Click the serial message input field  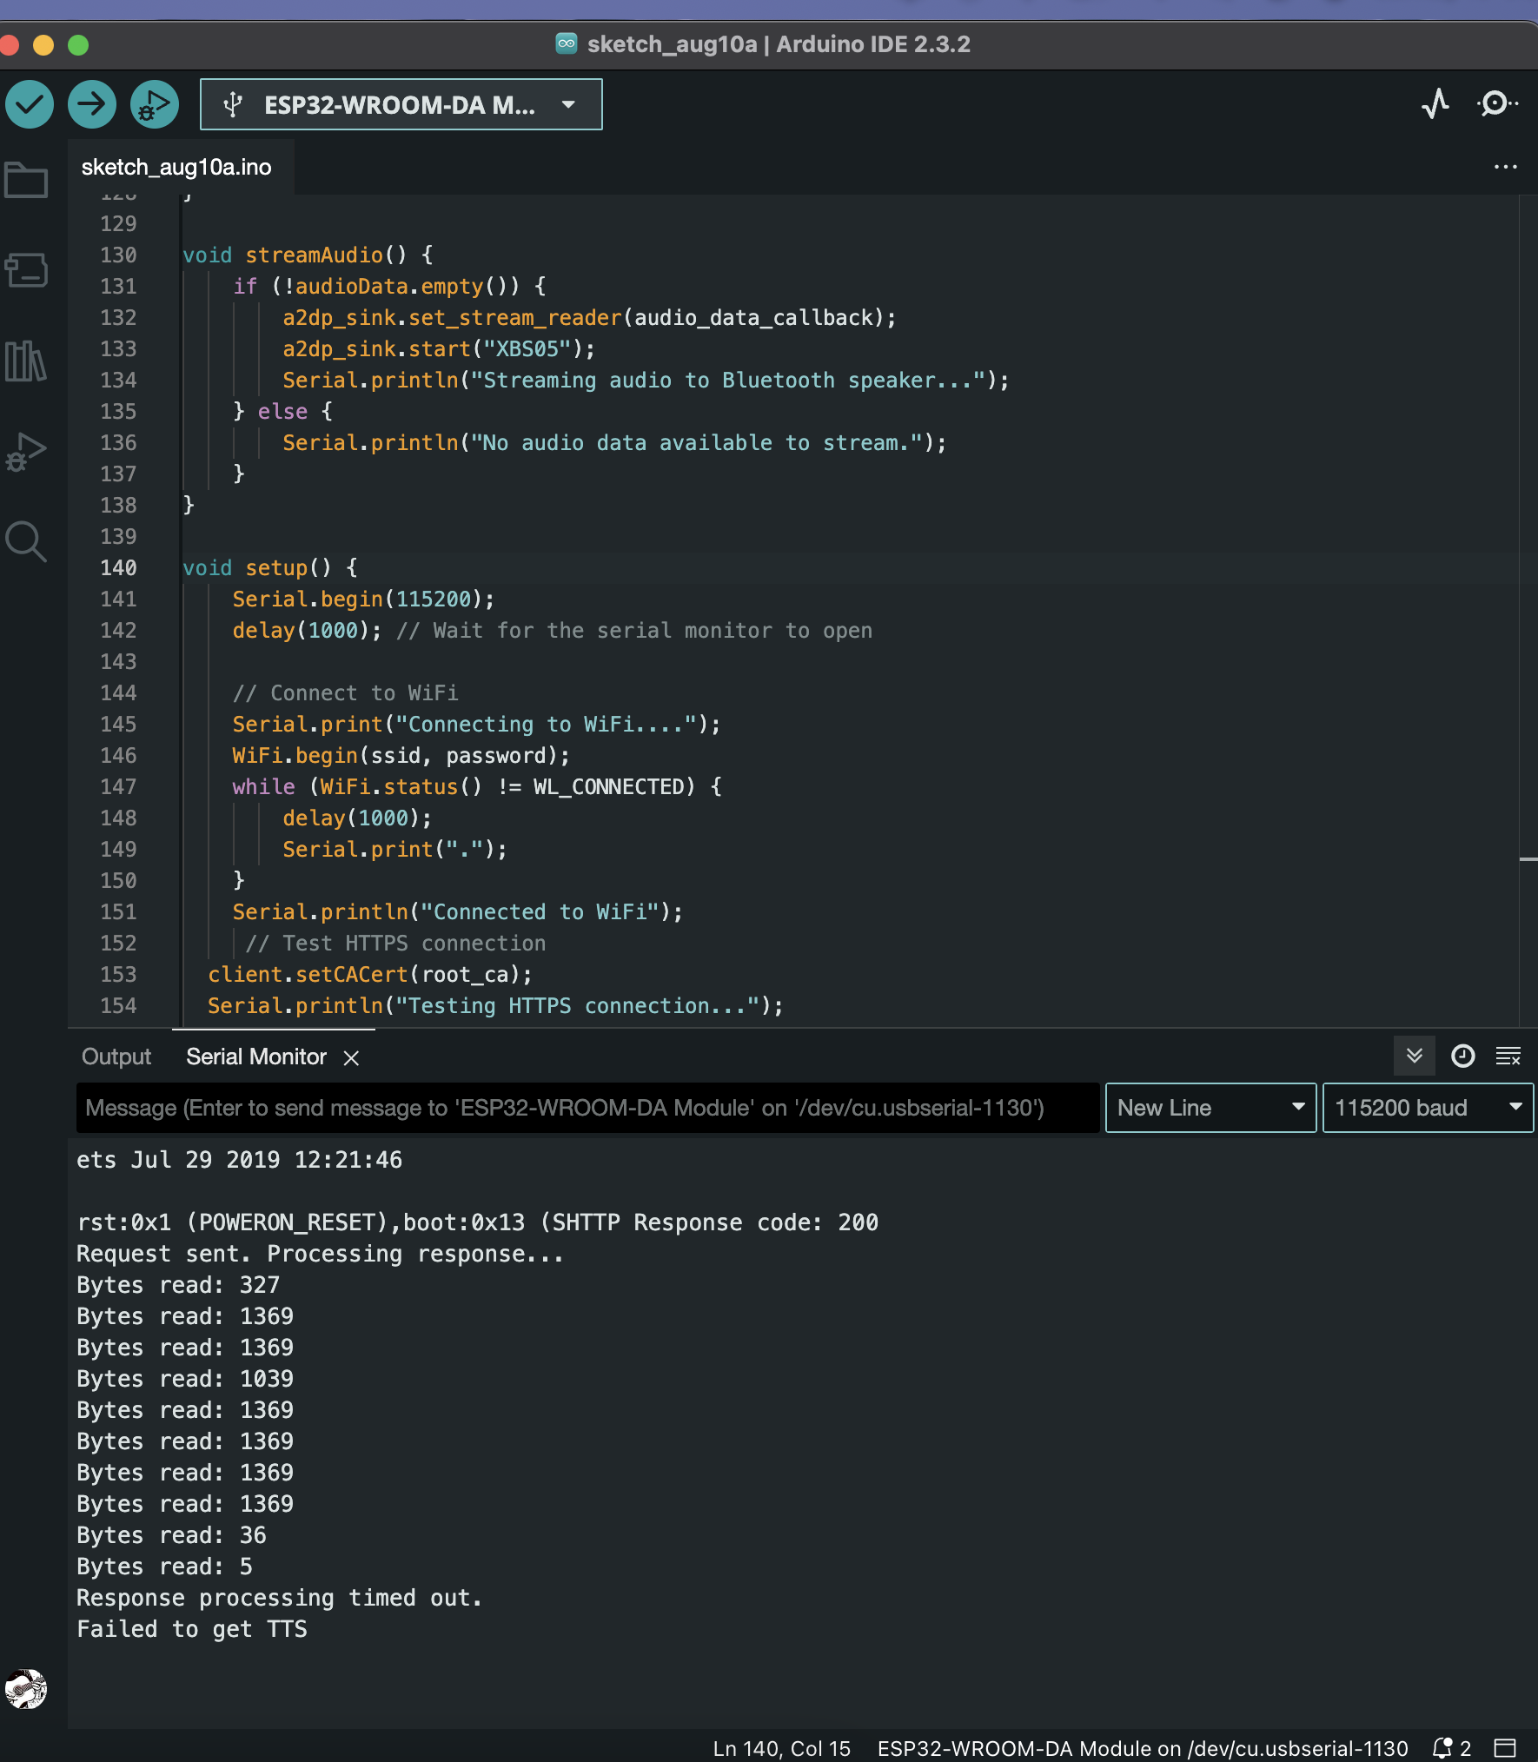pos(587,1108)
